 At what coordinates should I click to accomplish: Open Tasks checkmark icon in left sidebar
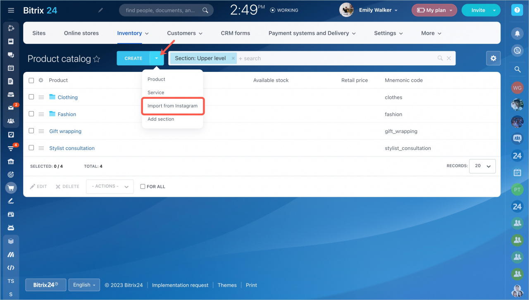(x=11, y=135)
